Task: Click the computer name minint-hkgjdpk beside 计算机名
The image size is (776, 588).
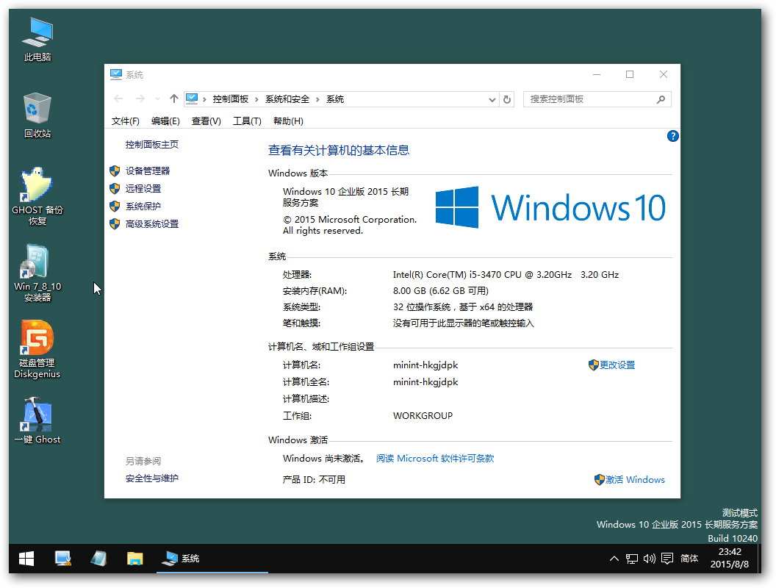Action: (425, 365)
